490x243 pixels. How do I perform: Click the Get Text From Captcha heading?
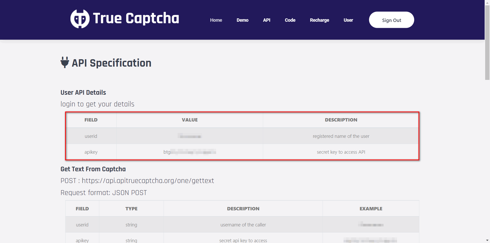(93, 169)
